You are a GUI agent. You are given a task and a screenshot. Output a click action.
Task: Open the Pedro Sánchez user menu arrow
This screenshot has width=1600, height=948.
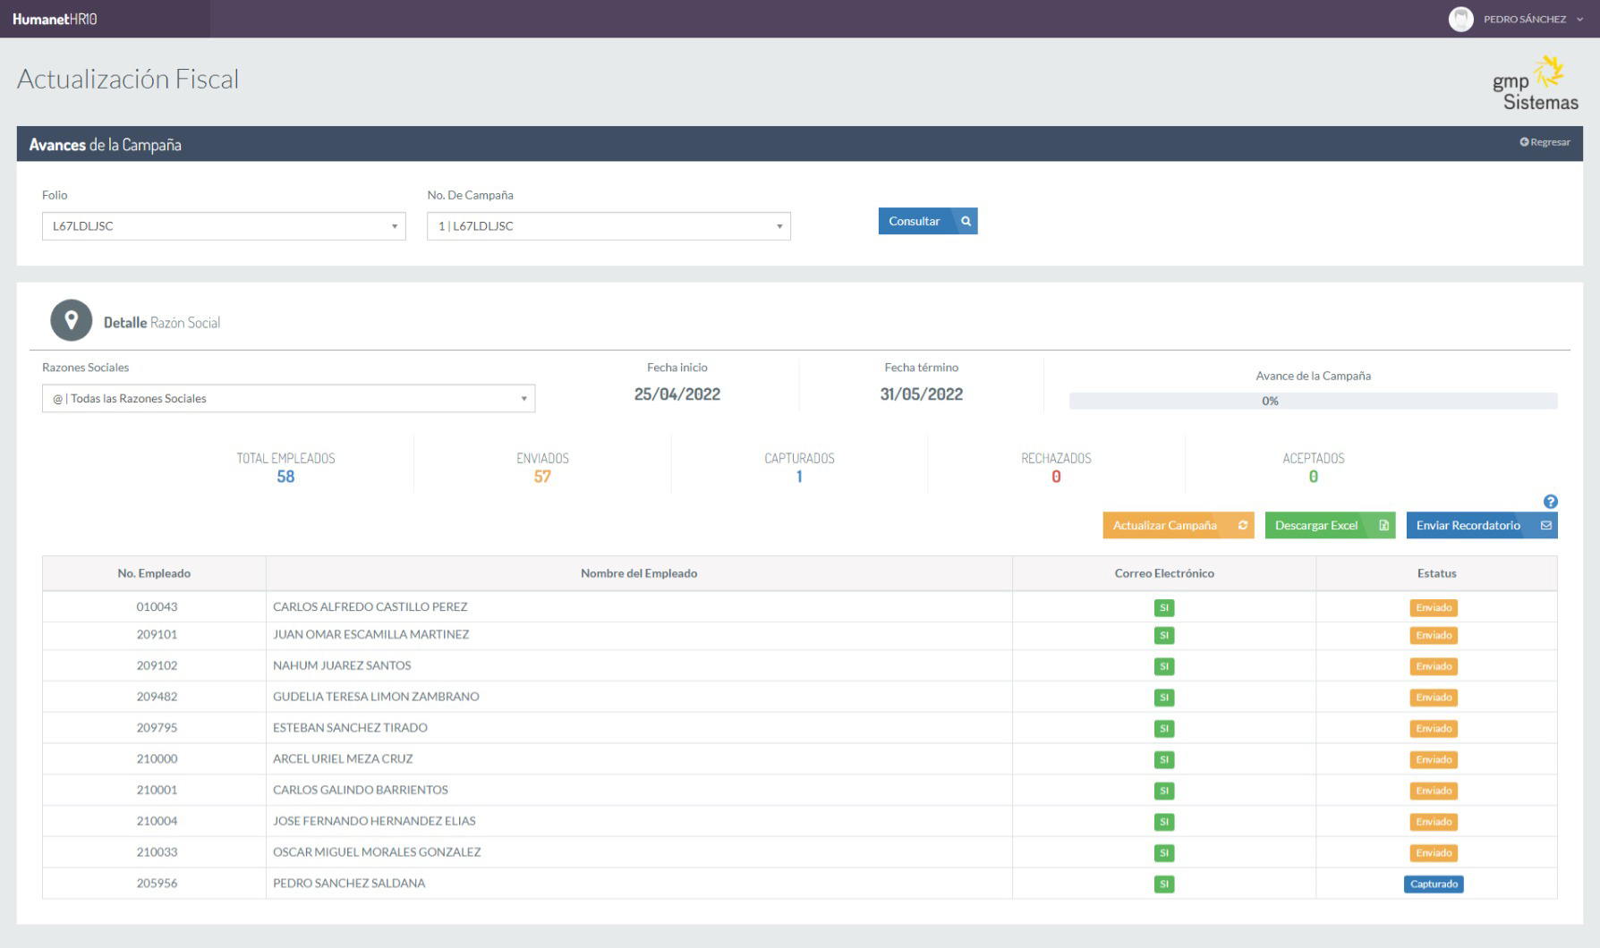click(1580, 19)
